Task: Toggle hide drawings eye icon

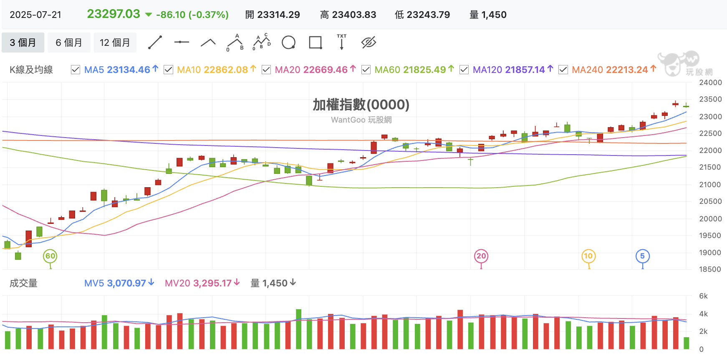Action: coord(369,43)
